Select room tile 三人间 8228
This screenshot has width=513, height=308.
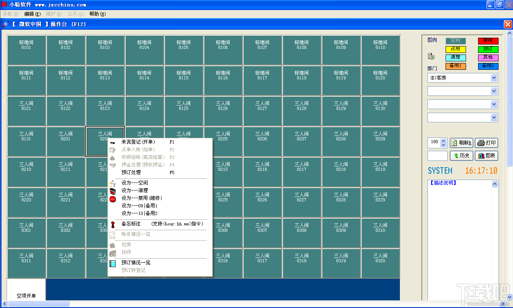341,203
